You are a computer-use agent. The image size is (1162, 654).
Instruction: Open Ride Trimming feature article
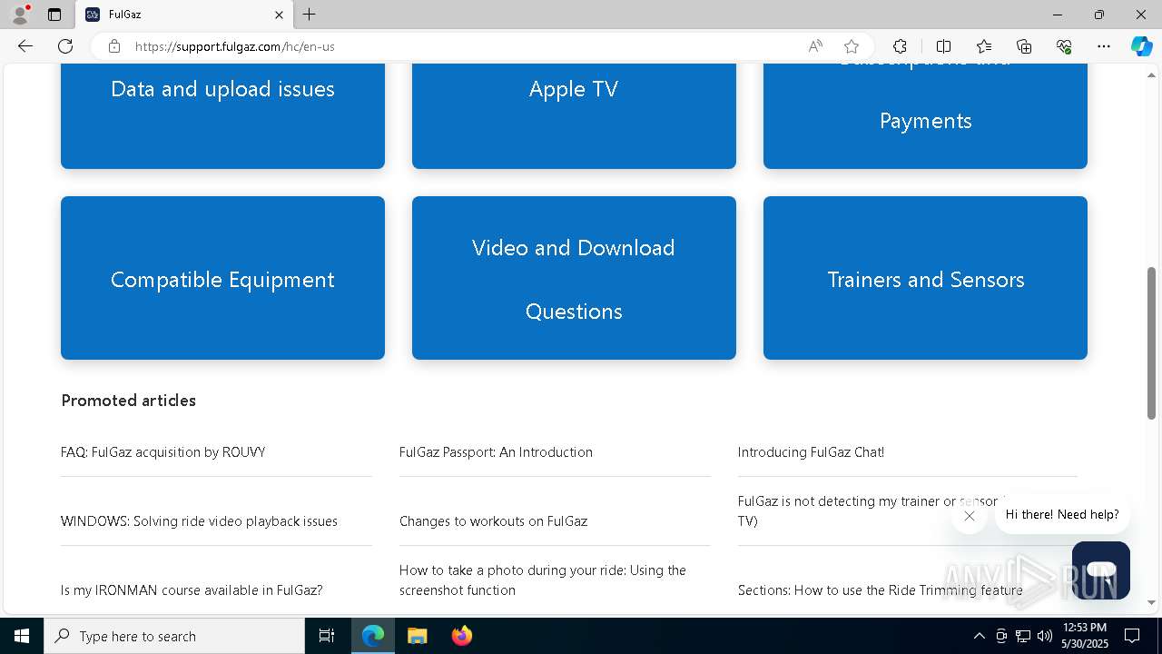click(x=881, y=590)
